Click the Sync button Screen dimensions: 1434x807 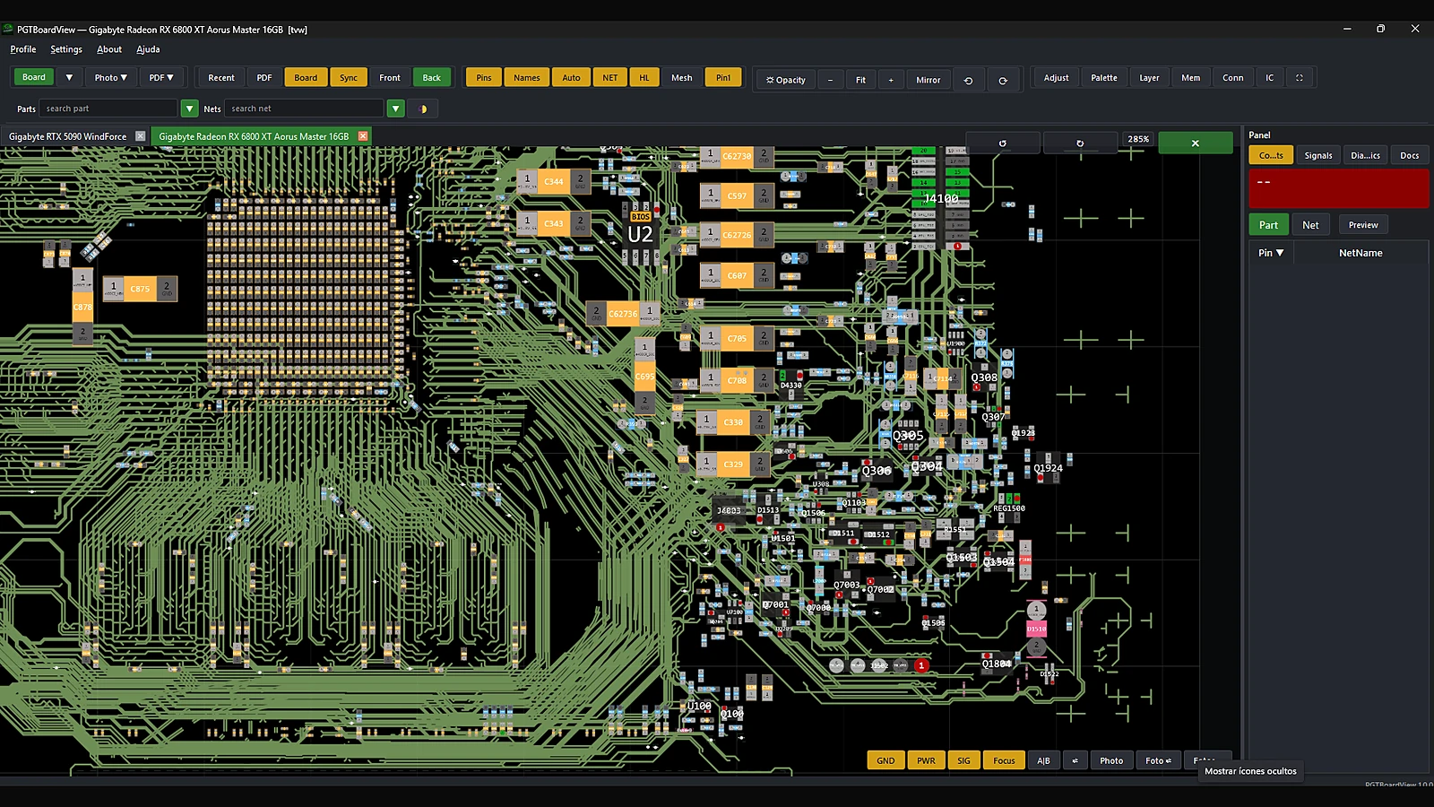[349, 78]
